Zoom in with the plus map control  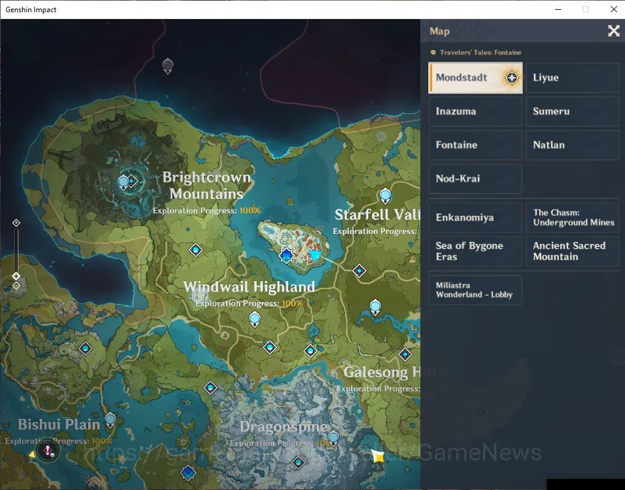click(x=16, y=223)
